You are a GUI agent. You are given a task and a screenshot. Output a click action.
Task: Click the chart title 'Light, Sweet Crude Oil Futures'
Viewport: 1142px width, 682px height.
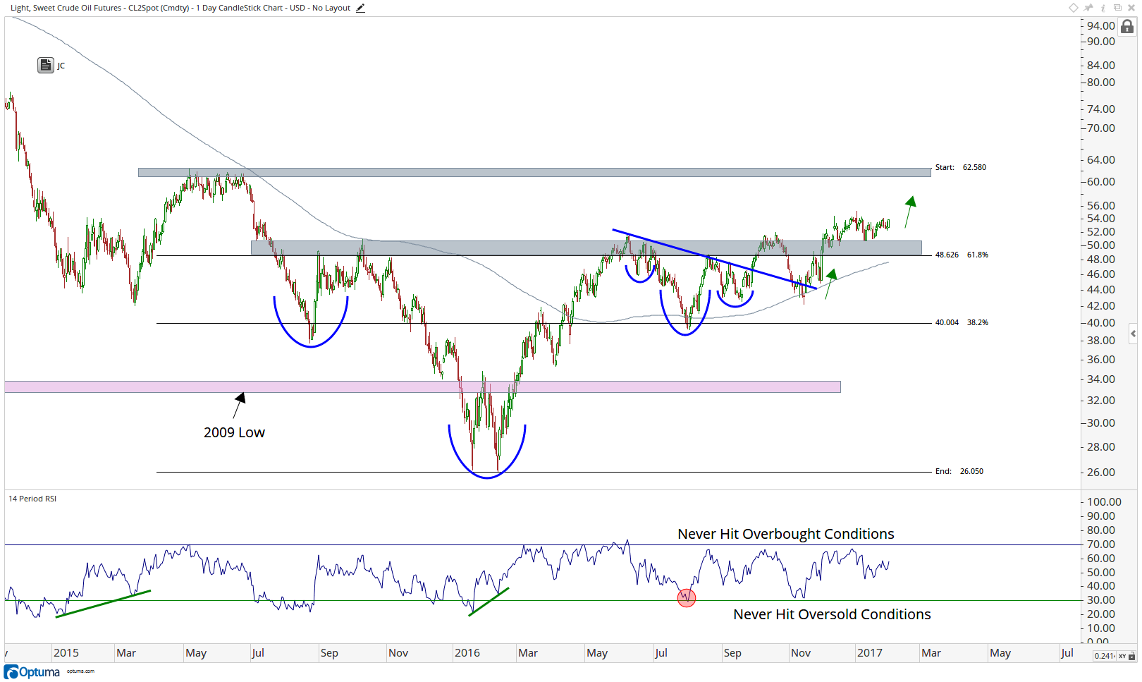pyautogui.click(x=66, y=8)
